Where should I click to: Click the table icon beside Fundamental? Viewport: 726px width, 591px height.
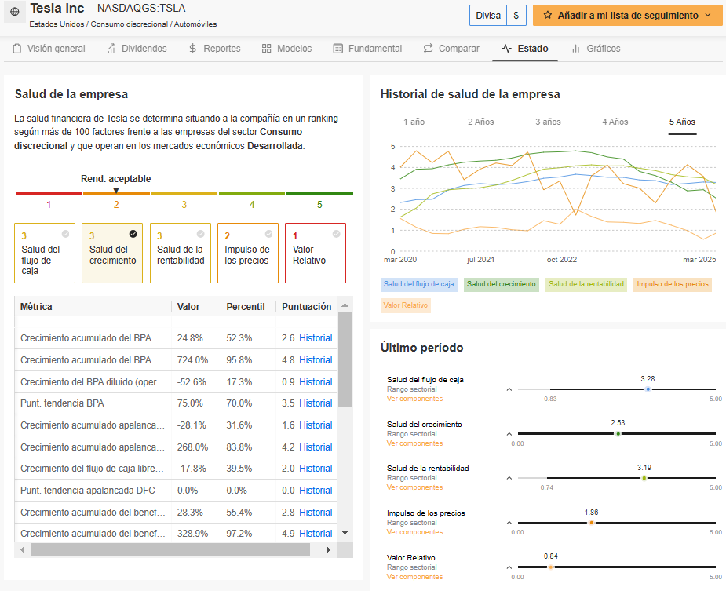coord(338,49)
